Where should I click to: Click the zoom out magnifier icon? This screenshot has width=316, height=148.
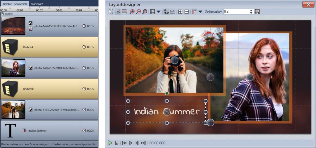(138, 12)
